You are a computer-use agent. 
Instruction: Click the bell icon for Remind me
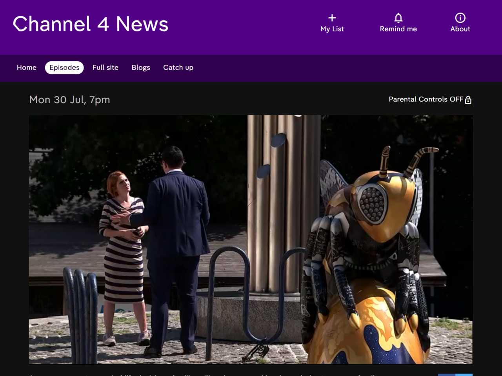pos(398,18)
